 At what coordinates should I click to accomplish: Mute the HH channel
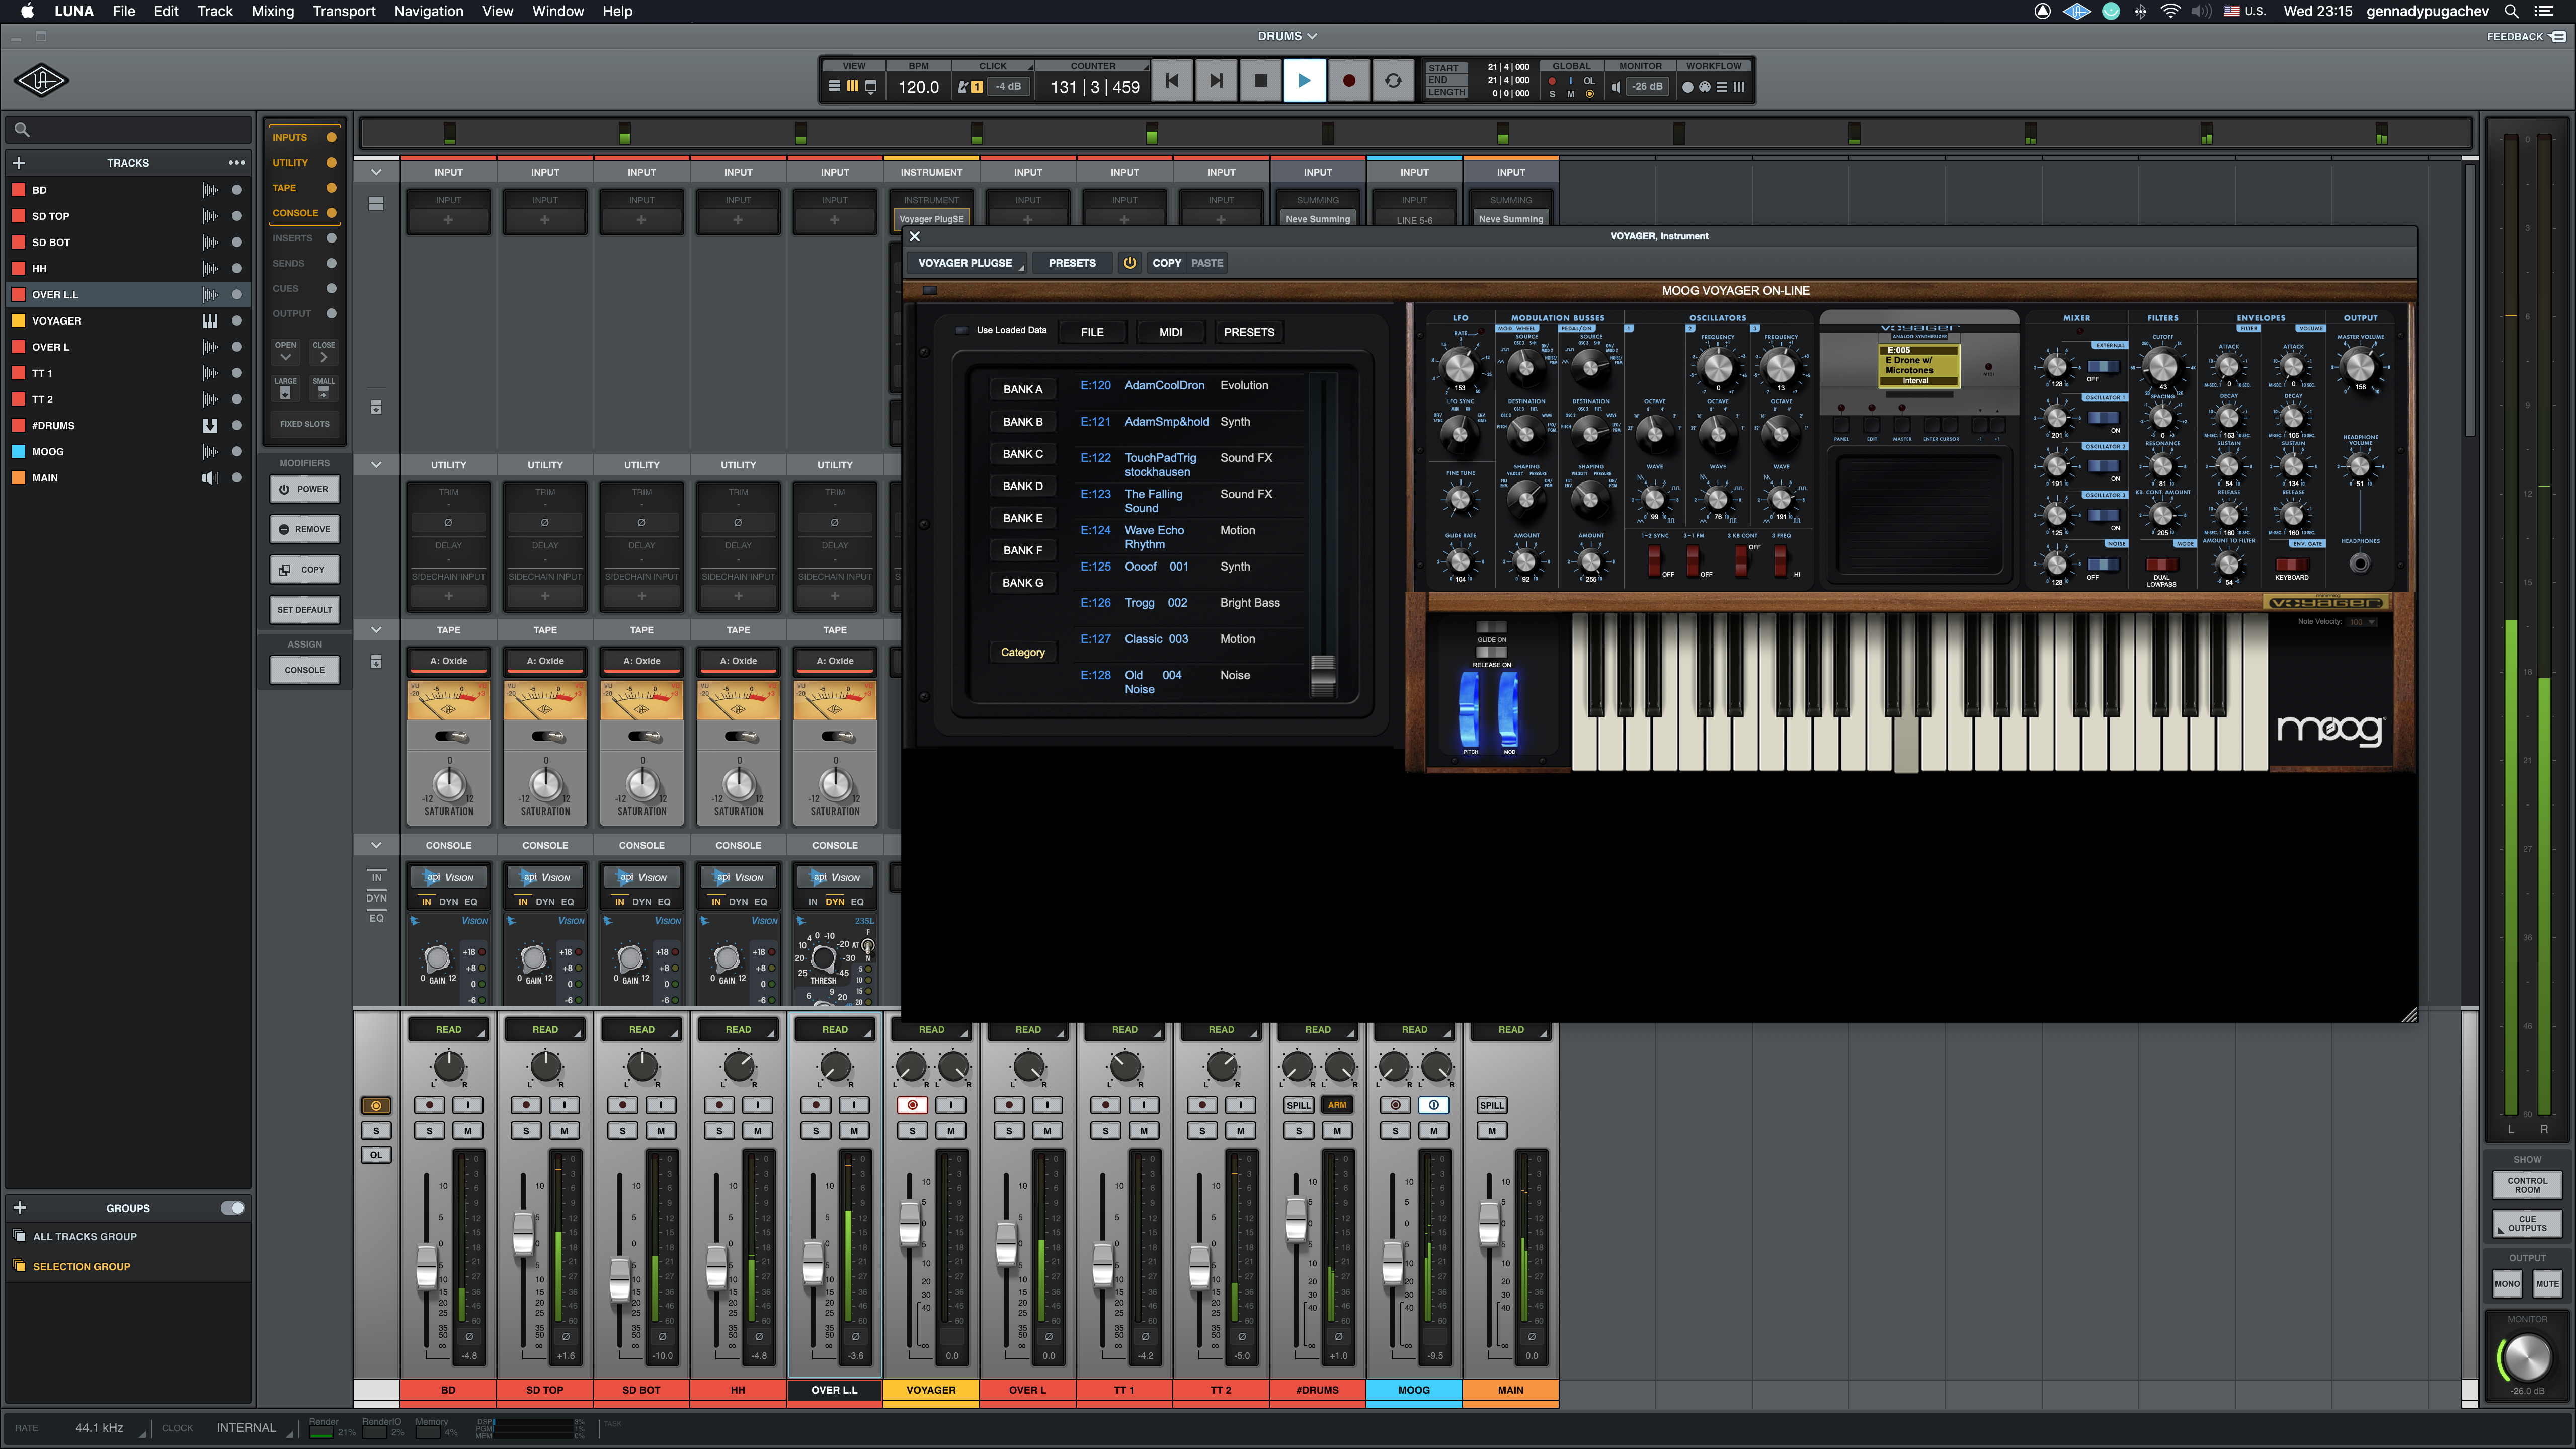[x=757, y=1131]
